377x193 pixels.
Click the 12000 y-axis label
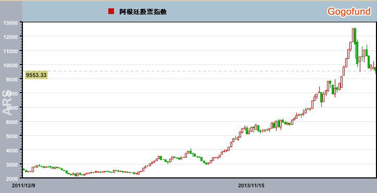click(10, 37)
